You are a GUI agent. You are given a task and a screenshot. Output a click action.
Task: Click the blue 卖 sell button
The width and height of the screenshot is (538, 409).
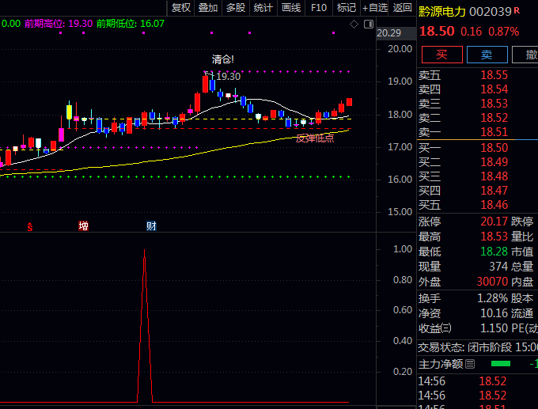tap(487, 55)
